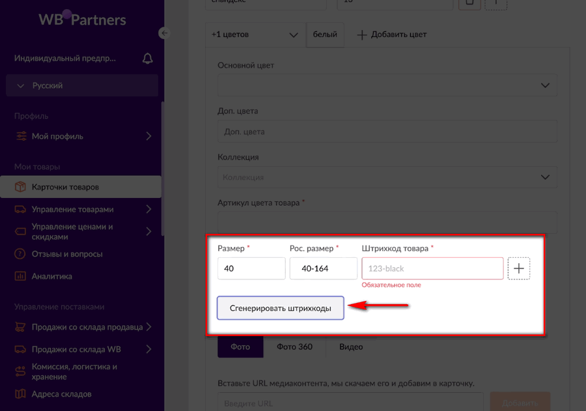The height and width of the screenshot is (411, 586).
Task: Collapse sidebar with the arrow button
Action: point(164,33)
